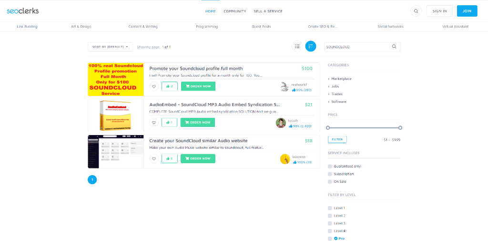Click the $100 price text
This screenshot has height=241, width=488.
click(307, 69)
